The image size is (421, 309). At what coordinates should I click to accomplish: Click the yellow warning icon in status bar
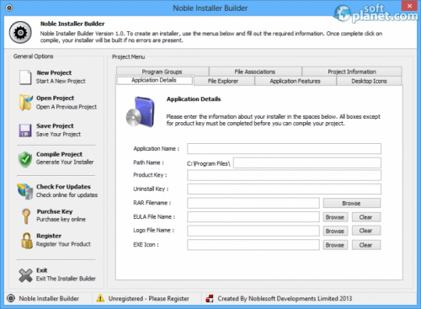tap(100, 298)
